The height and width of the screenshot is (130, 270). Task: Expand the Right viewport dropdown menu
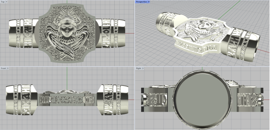coord(143,68)
